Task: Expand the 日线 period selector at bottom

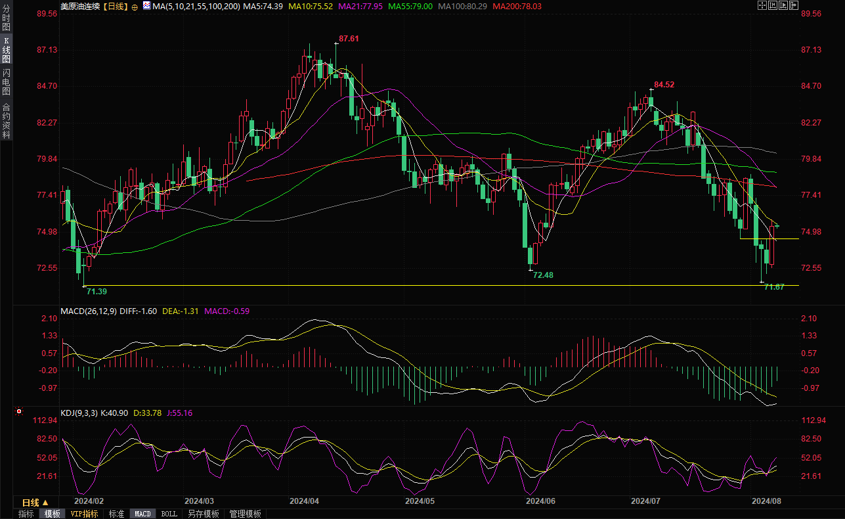Action: pyautogui.click(x=35, y=503)
